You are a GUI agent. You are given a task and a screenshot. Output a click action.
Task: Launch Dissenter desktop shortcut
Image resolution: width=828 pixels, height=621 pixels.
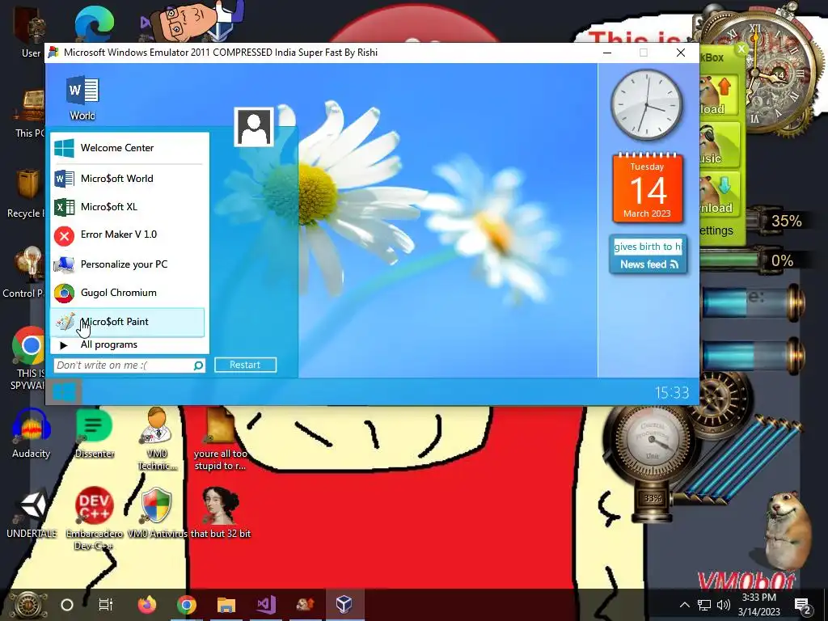click(95, 433)
